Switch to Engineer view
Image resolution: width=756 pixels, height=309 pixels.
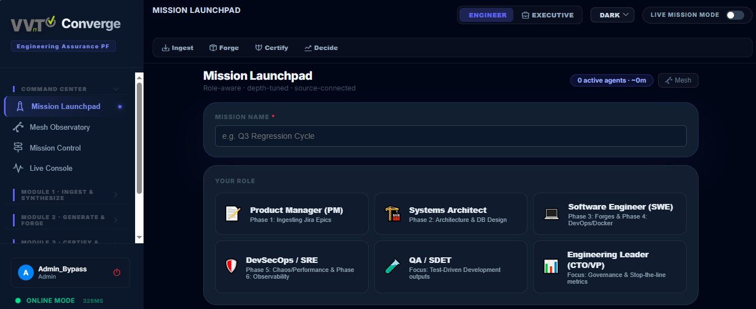point(487,15)
